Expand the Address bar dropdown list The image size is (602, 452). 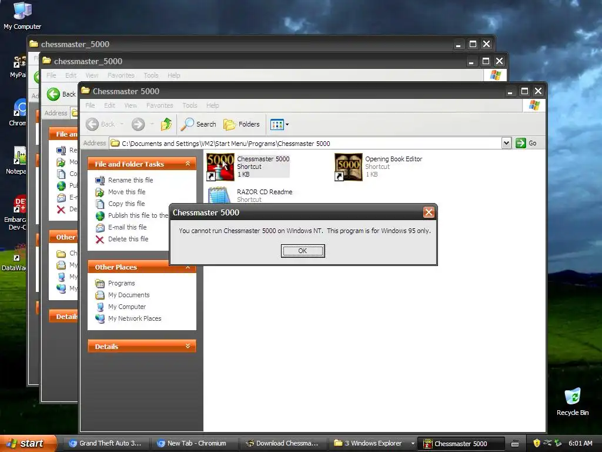pos(506,143)
